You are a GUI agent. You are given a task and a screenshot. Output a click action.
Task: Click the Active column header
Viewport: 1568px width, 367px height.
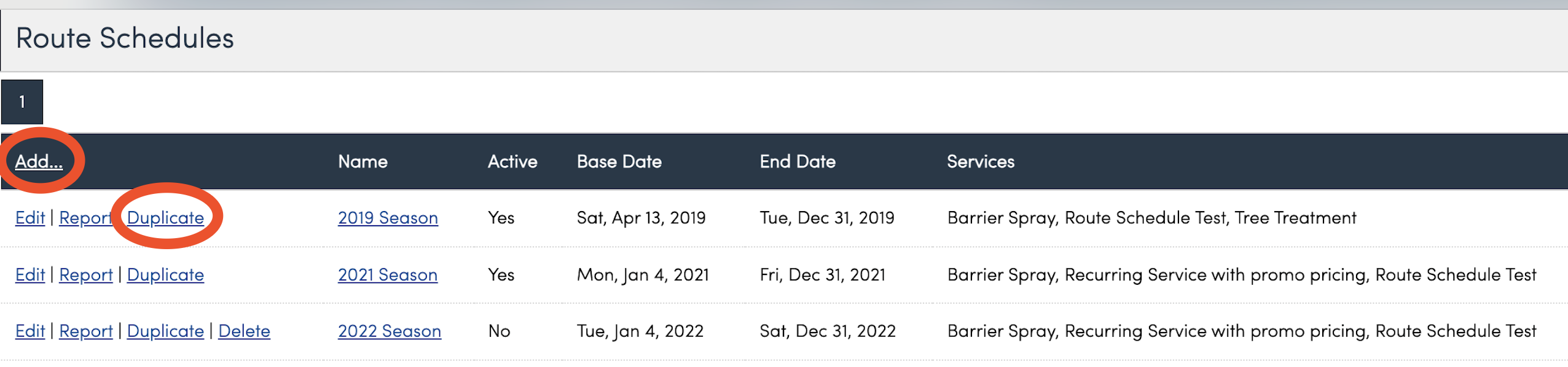point(512,161)
